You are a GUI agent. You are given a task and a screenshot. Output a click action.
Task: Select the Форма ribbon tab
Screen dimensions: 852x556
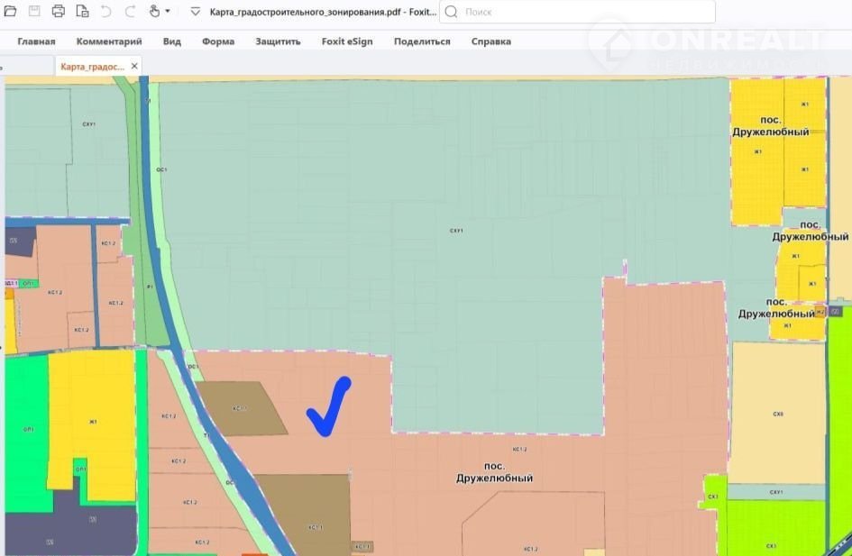tap(218, 41)
